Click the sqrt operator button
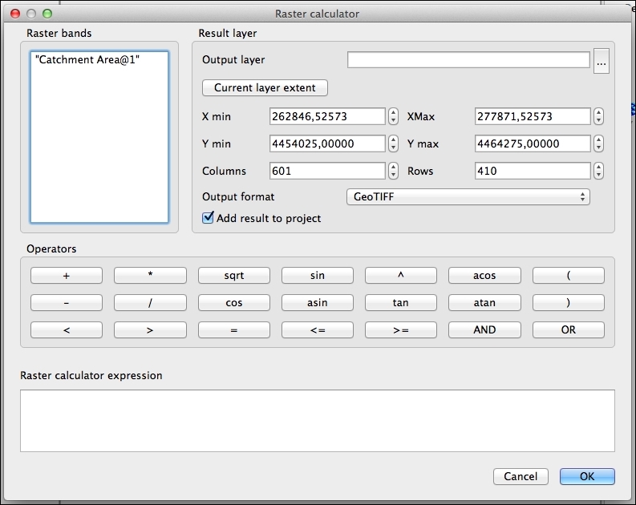The image size is (636, 505). click(x=233, y=276)
